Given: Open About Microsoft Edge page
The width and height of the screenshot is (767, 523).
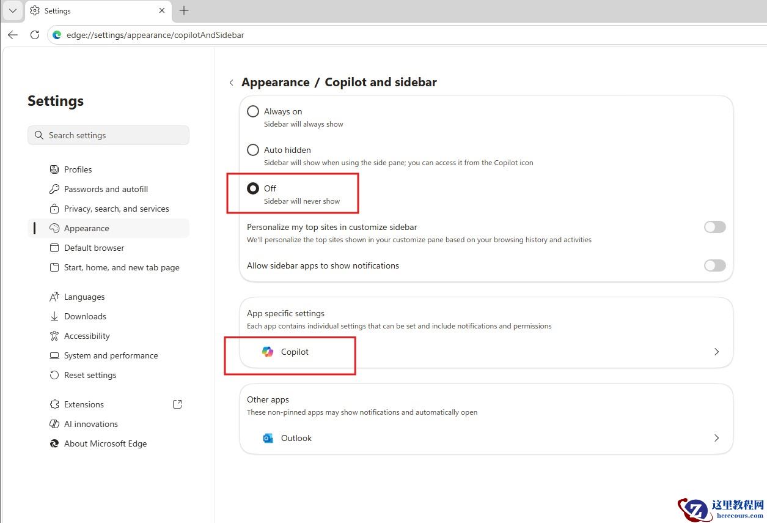Looking at the screenshot, I should (x=105, y=443).
